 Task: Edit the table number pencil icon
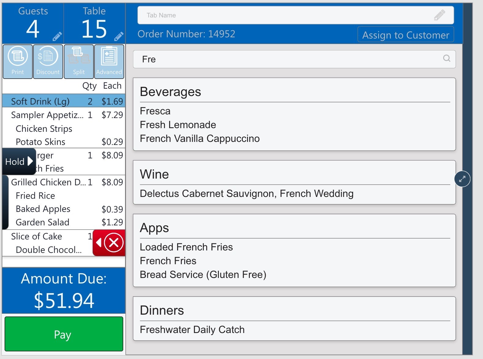(119, 36)
